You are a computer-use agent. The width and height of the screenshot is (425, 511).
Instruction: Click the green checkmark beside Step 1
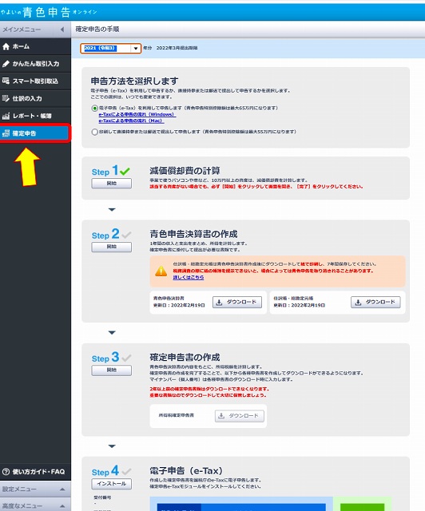click(125, 171)
